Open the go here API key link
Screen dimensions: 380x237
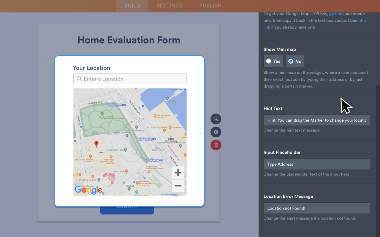point(336,14)
